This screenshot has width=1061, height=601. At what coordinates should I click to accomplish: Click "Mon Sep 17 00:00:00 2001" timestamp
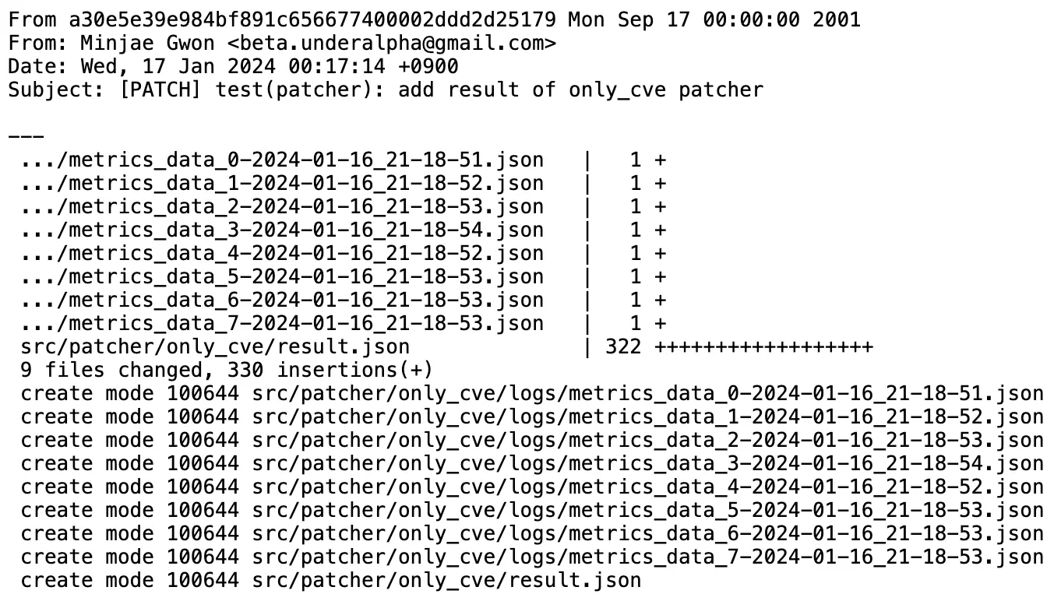[714, 19]
